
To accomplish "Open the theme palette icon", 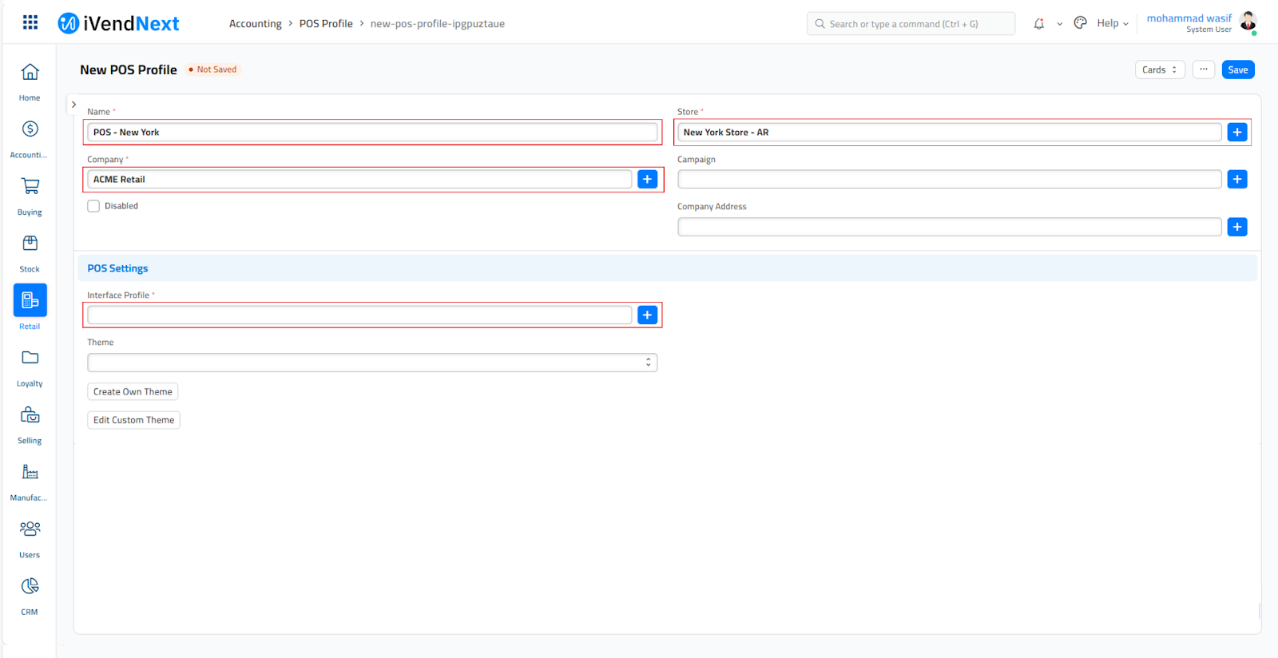I will (1080, 23).
